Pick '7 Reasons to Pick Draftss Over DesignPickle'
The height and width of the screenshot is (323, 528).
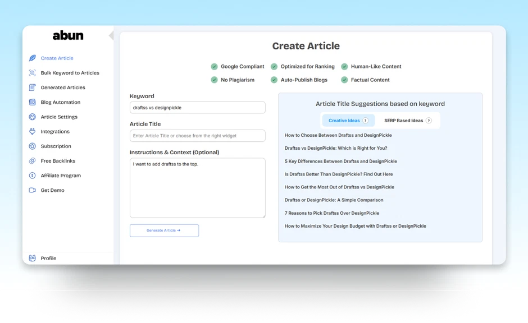click(331, 213)
